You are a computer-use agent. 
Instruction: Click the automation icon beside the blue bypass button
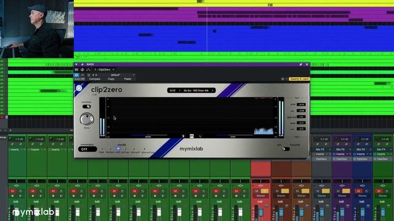pos(82,75)
